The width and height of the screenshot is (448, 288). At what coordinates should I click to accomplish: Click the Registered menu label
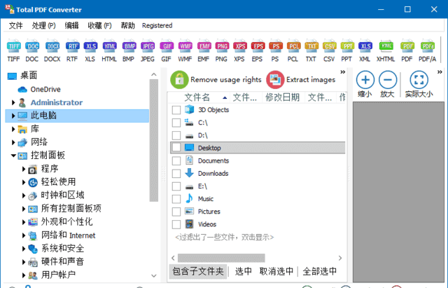click(x=157, y=25)
